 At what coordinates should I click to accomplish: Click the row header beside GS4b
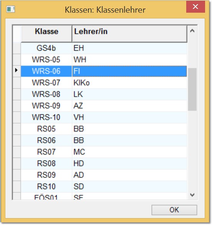(17, 48)
